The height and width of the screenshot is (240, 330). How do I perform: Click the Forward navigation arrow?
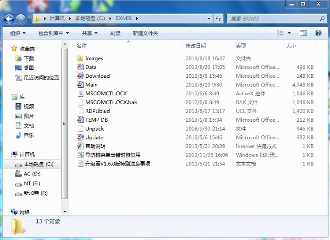coord(21,19)
